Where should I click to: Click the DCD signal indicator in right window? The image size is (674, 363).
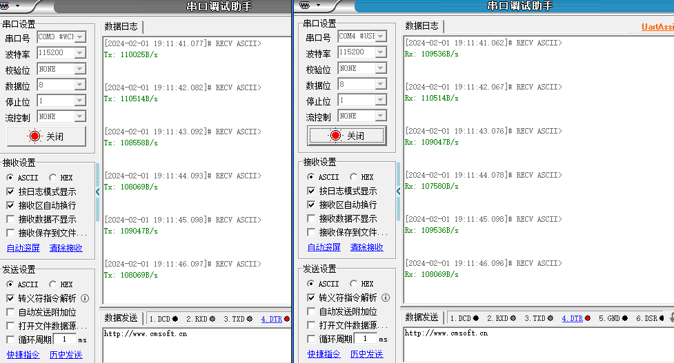pos(476,318)
